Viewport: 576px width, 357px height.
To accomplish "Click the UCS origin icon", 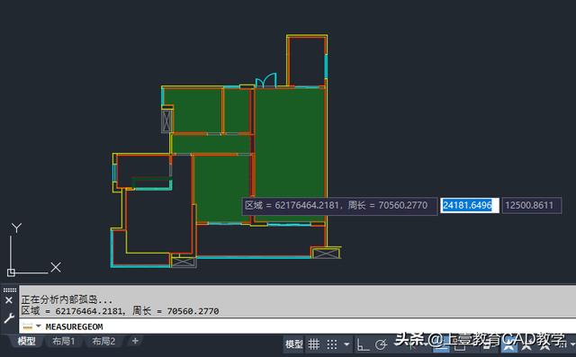I will pos(11,272).
